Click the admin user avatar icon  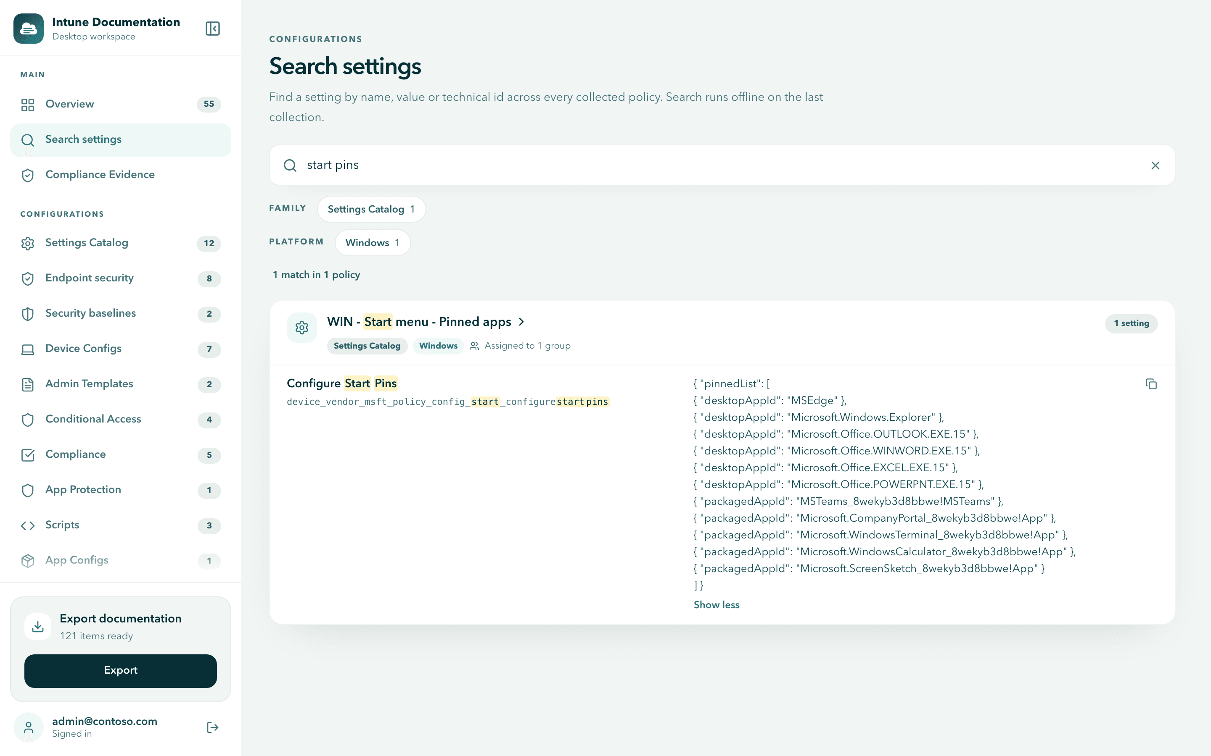29,727
